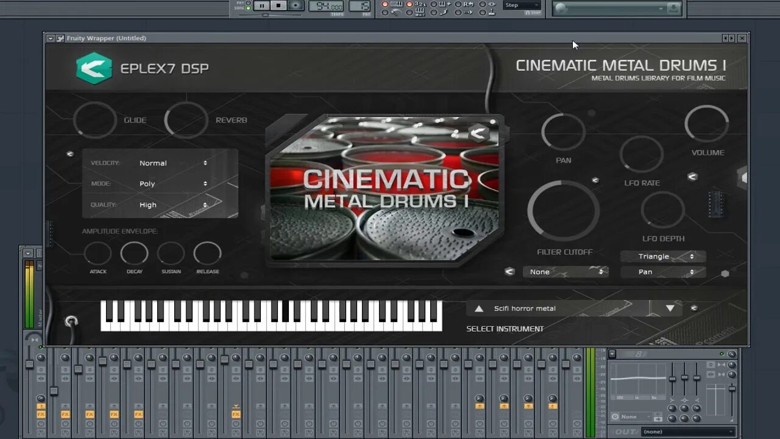Screen dimensions: 780x439
Task: Click the SUSTAIN envelope knob
Action: pos(171,254)
